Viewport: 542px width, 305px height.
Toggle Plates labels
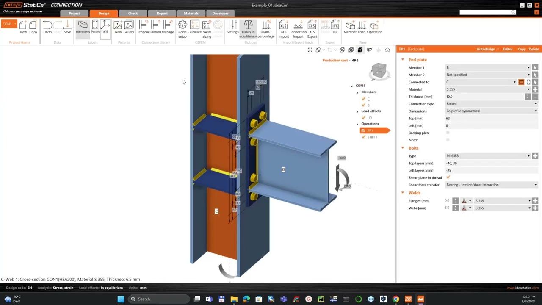coord(95,27)
